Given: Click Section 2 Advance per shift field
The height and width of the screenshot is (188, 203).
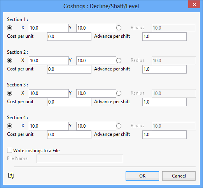Looking at the screenshot, I should click(x=164, y=69).
